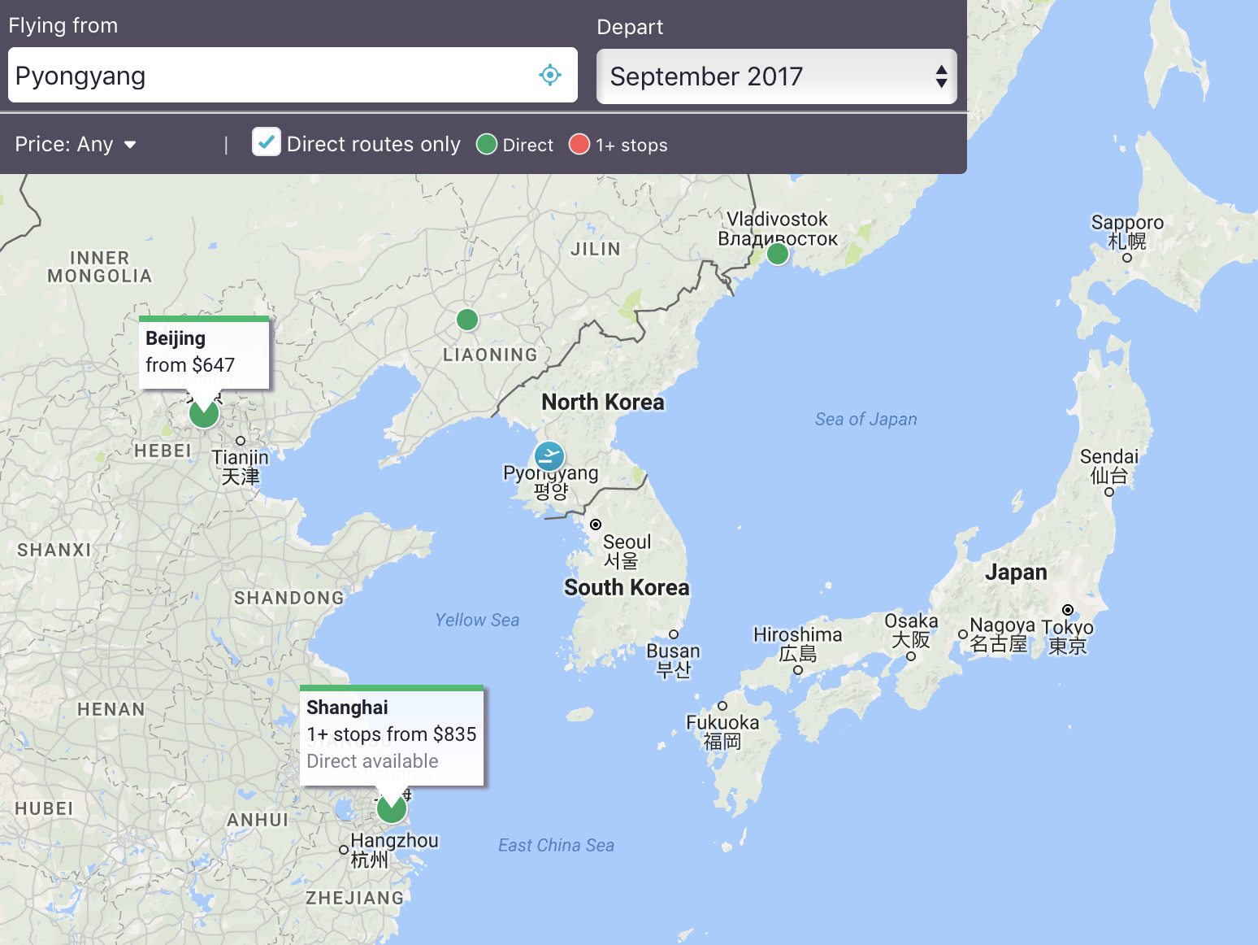This screenshot has height=945, width=1258.
Task: Click the green Direct legend dot
Action: pyautogui.click(x=487, y=145)
